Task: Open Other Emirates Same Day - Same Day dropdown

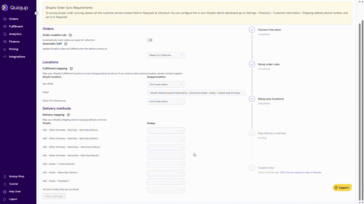Action: tap(166, 148)
